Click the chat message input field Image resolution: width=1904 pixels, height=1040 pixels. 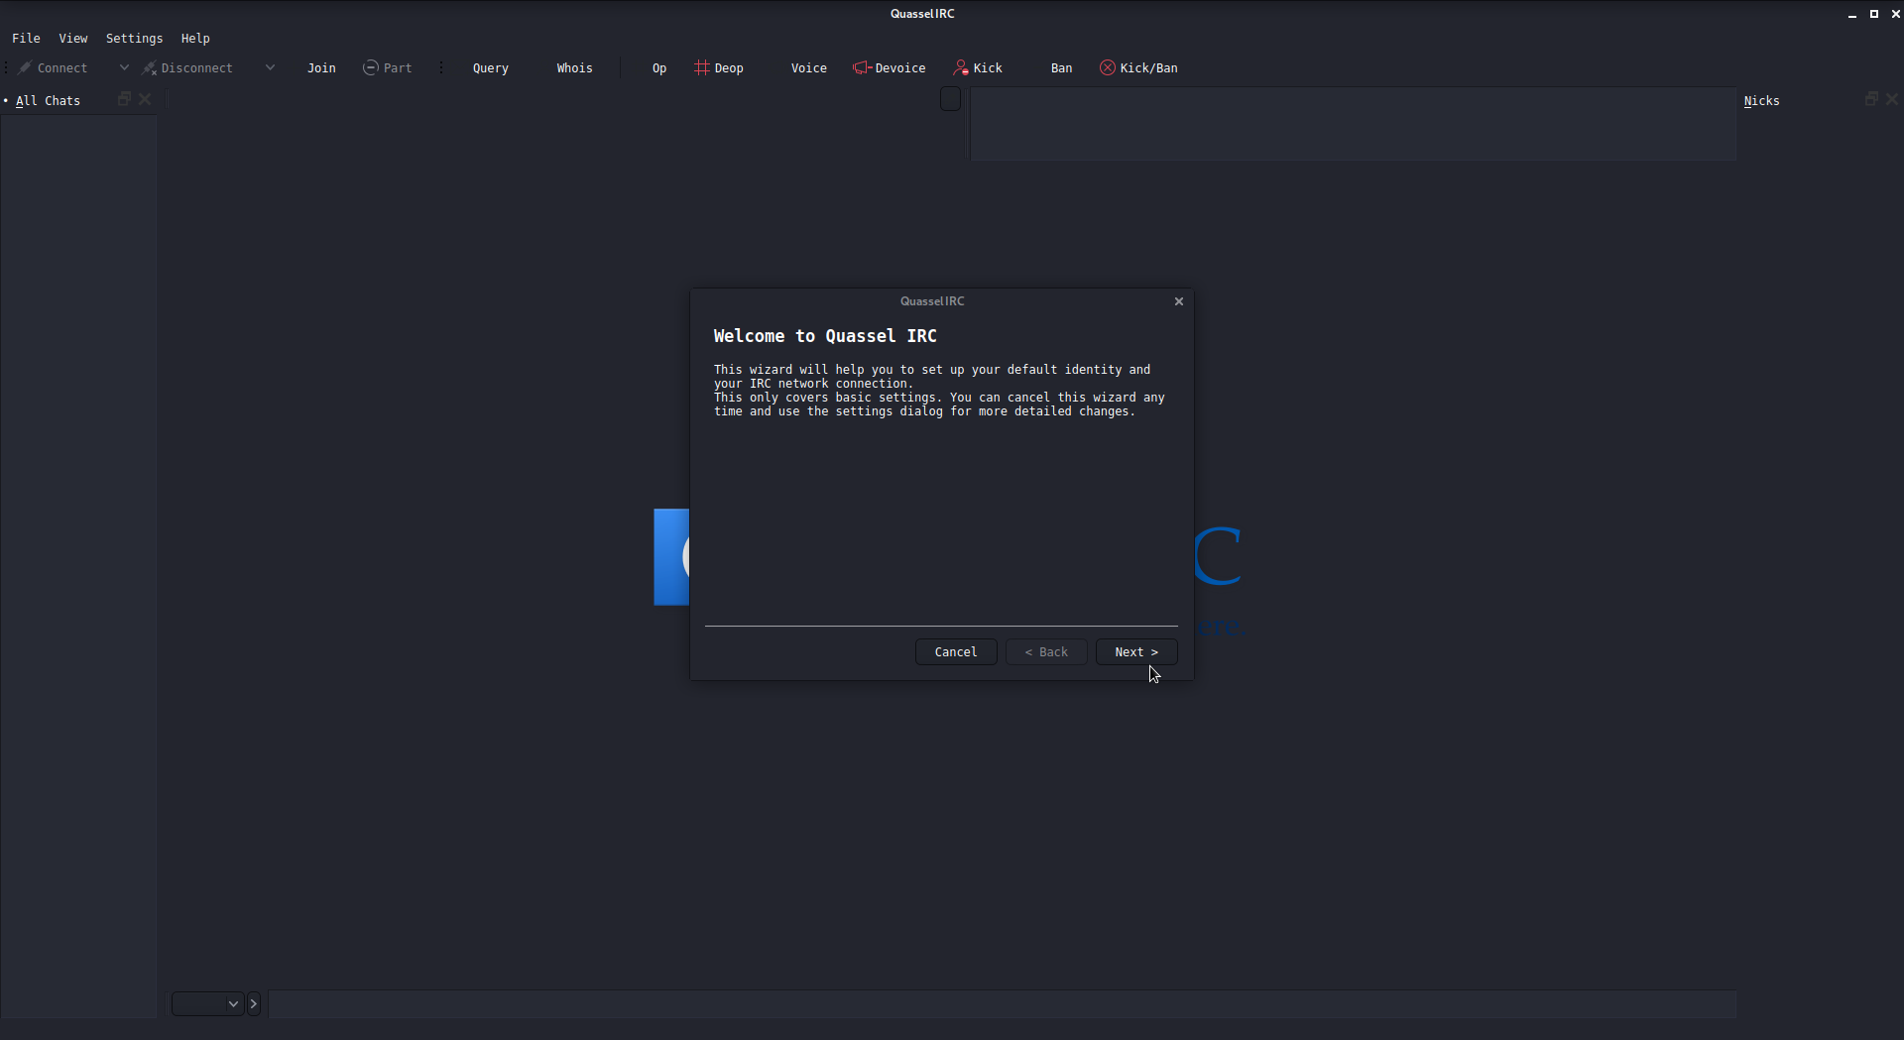pyautogui.click(x=1002, y=1004)
